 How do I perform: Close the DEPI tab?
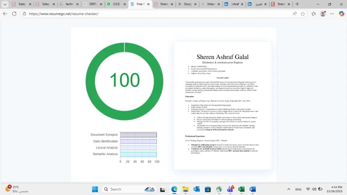[101, 4]
